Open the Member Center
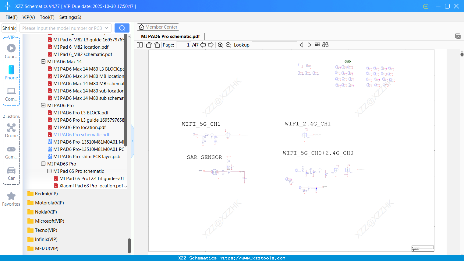This screenshot has height=261, width=464. [158, 27]
